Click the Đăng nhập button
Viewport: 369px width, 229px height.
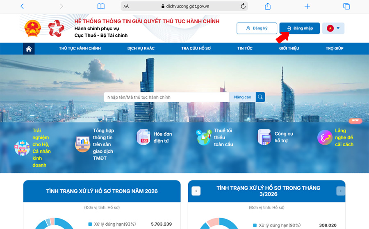coord(299,28)
